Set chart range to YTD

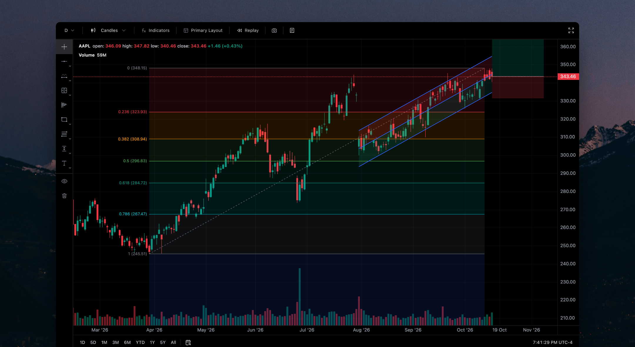click(x=140, y=342)
